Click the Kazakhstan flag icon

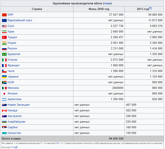(4, 133)
